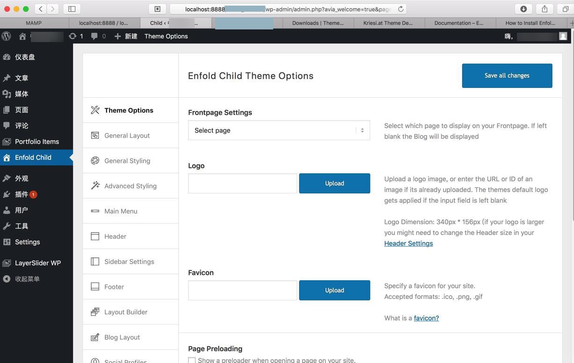Viewport: 574px width, 363px height.
Task: Open the Settings admin menu
Action: [36, 242]
